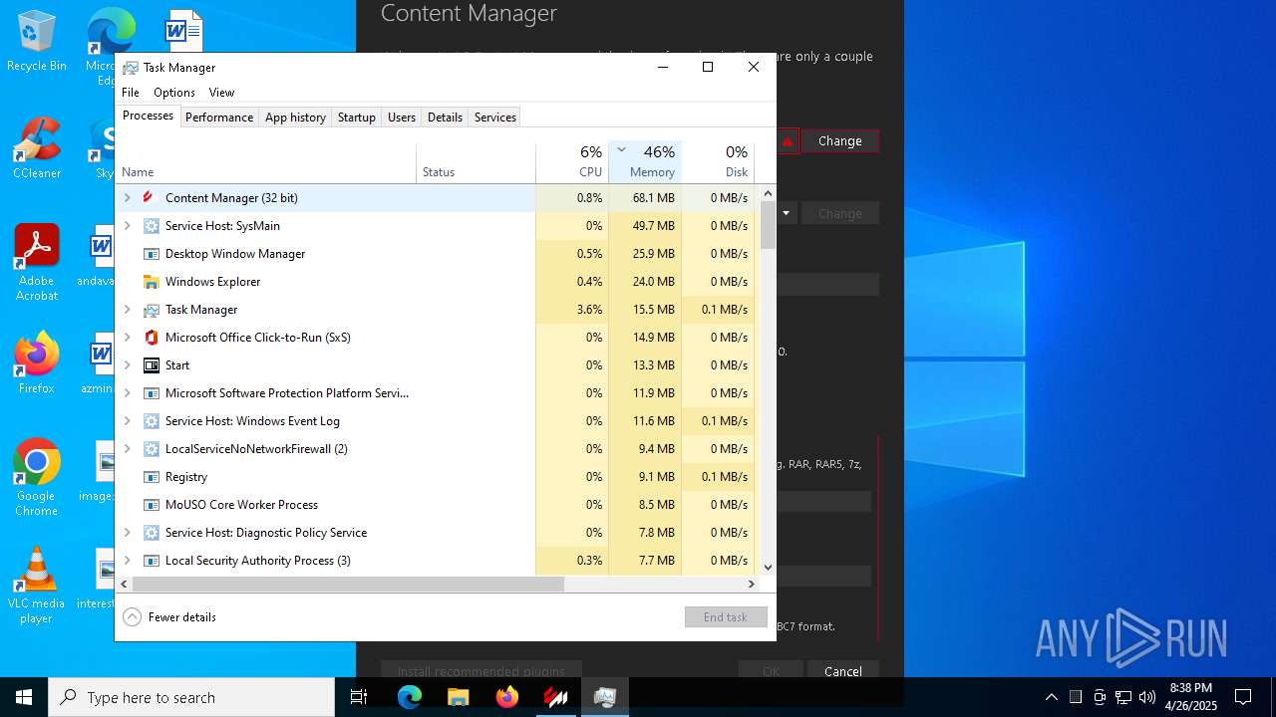Screen dimensions: 1276x717
Task: Expand the Content Manager process group
Action: click(127, 198)
